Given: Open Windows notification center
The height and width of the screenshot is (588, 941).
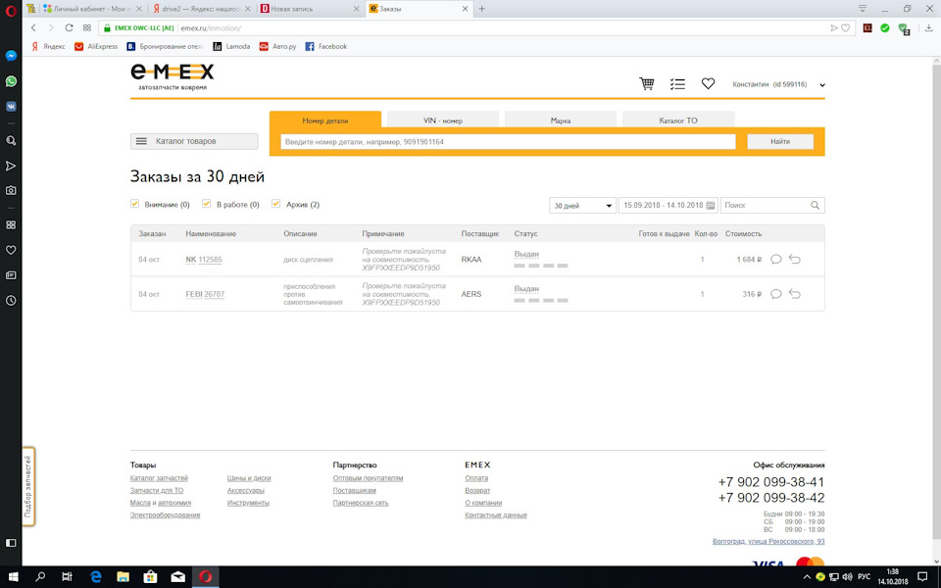Looking at the screenshot, I should tap(922, 576).
